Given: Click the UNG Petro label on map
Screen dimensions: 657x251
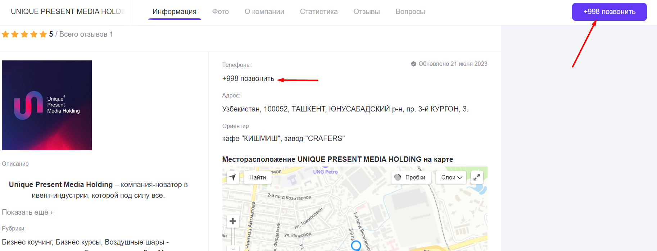Looking at the screenshot, I should [x=325, y=172].
